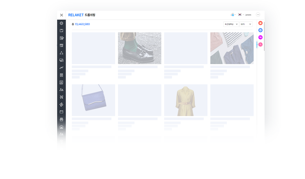Open the Korean flag language selector
Image resolution: width=305 pixels, height=179 pixels.
pyautogui.click(x=240, y=15)
